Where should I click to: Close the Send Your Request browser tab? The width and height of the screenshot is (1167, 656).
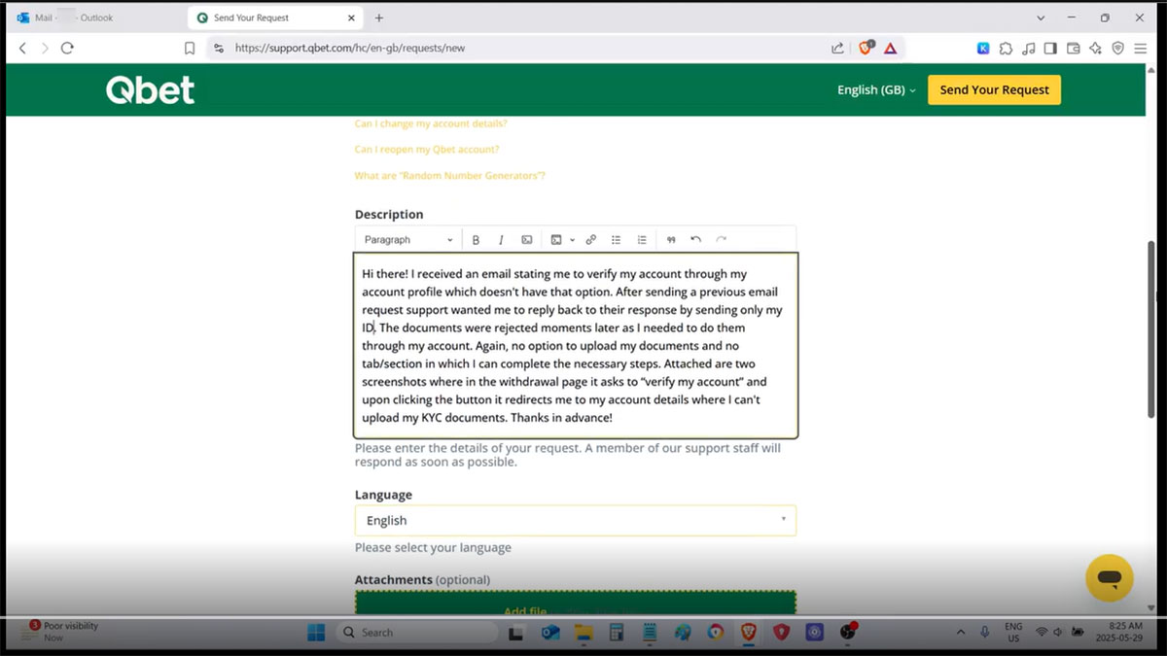pyautogui.click(x=350, y=17)
